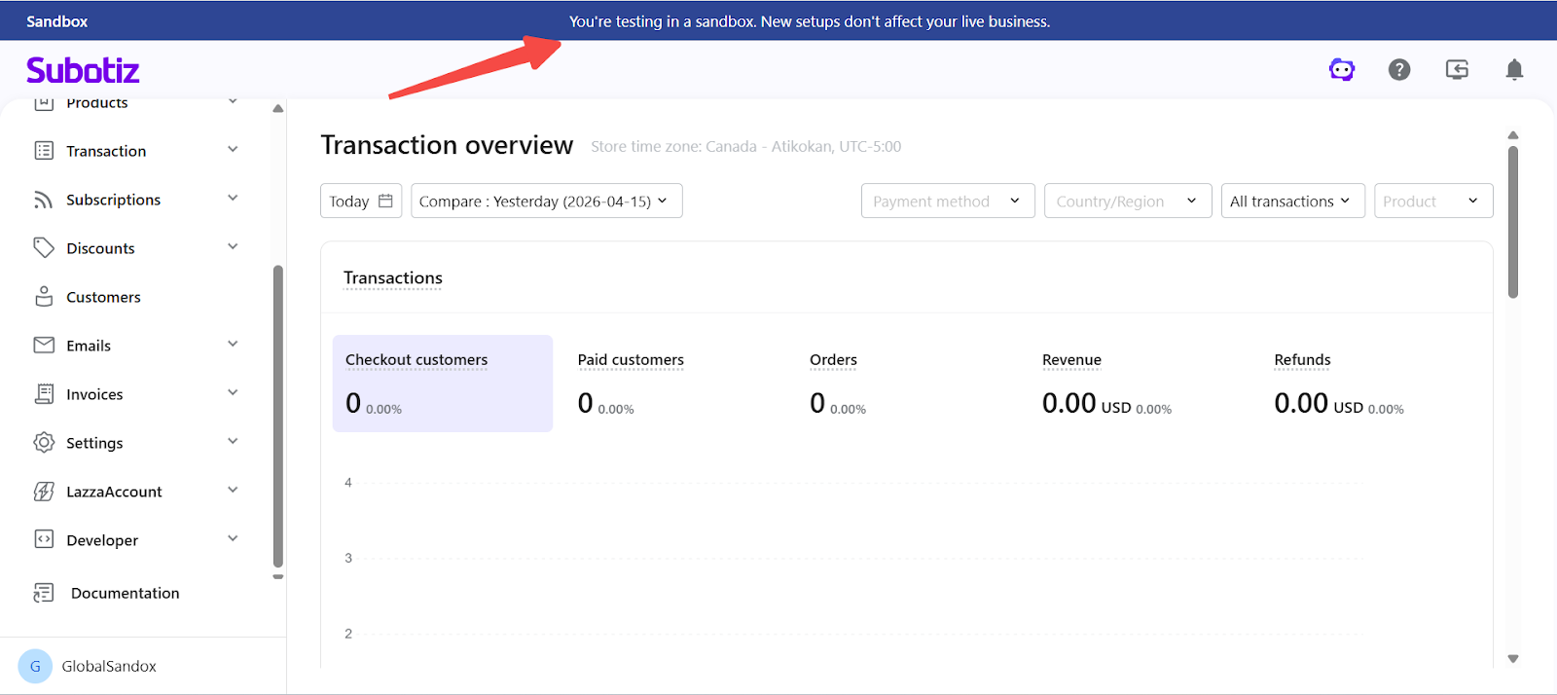Screen dimensions: 1557x695
Task: Expand the Developer section chevron
Action: click(x=233, y=539)
